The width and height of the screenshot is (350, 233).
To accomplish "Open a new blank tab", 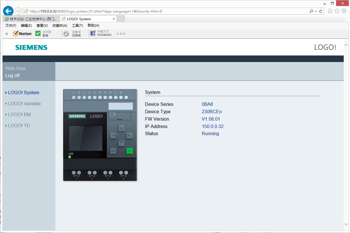I will pos(121,19).
